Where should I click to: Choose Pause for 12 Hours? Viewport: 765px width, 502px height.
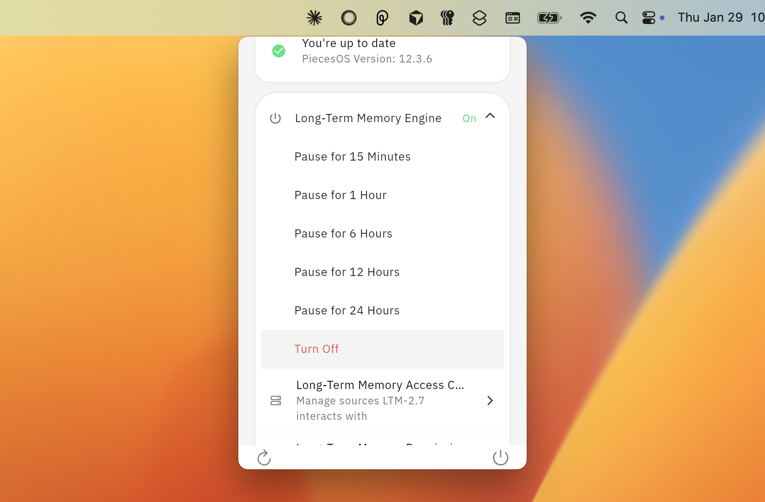(x=382, y=272)
